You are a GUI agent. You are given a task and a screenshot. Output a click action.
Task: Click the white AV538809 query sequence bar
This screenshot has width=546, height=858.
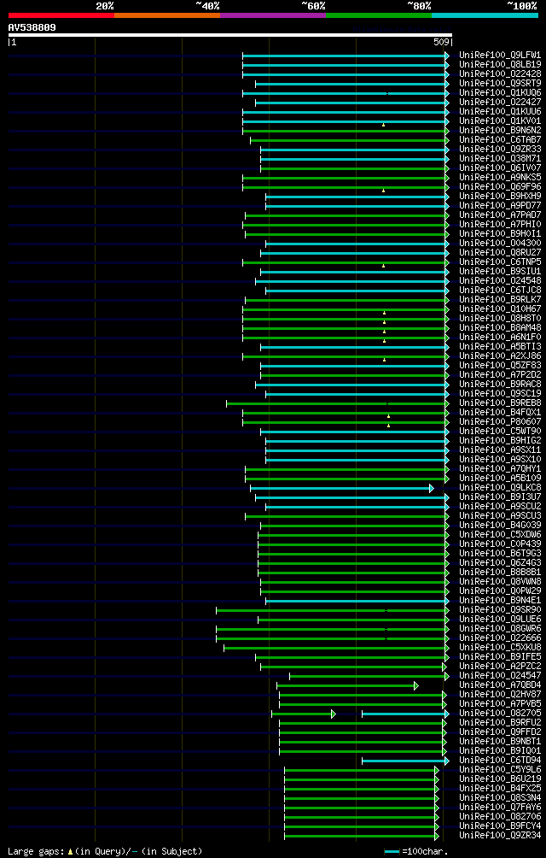click(229, 35)
